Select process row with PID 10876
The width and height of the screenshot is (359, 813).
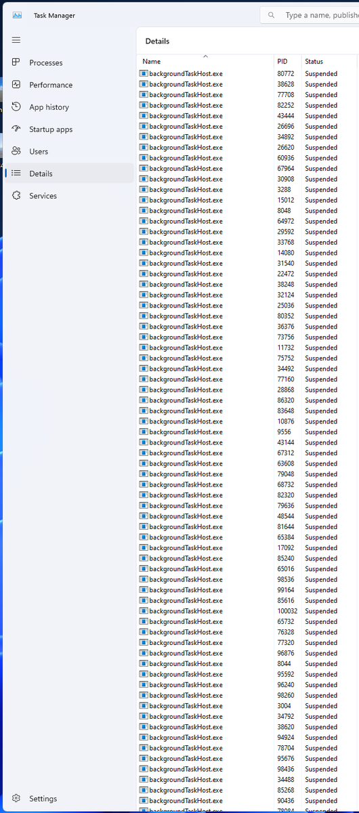pyautogui.click(x=248, y=421)
